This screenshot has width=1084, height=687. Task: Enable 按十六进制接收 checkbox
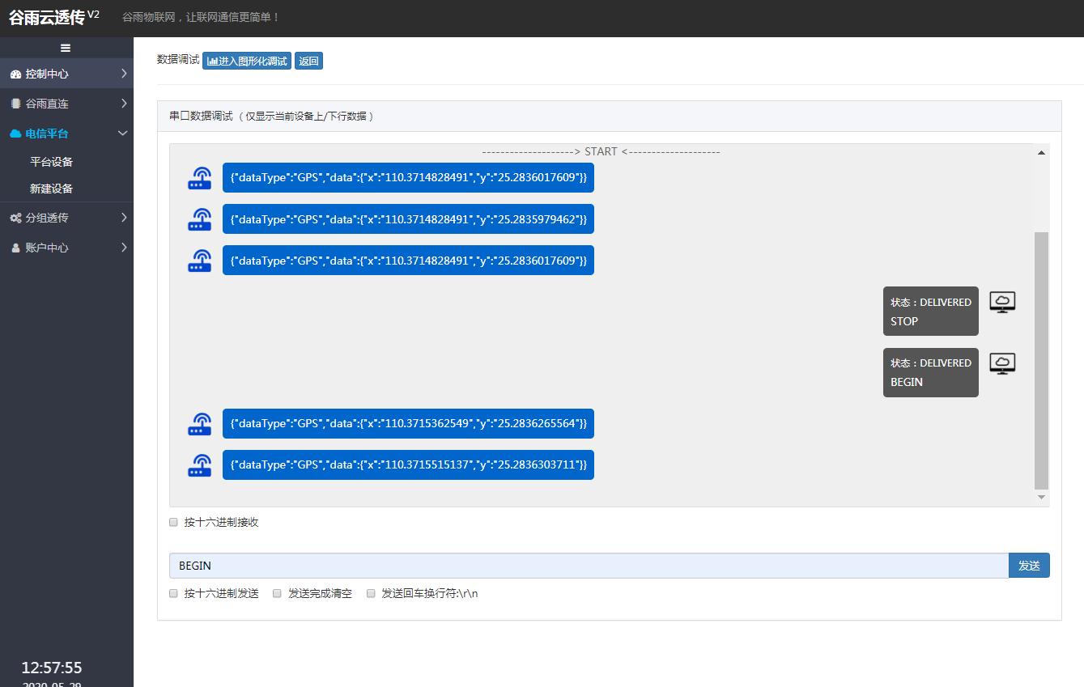[173, 522]
